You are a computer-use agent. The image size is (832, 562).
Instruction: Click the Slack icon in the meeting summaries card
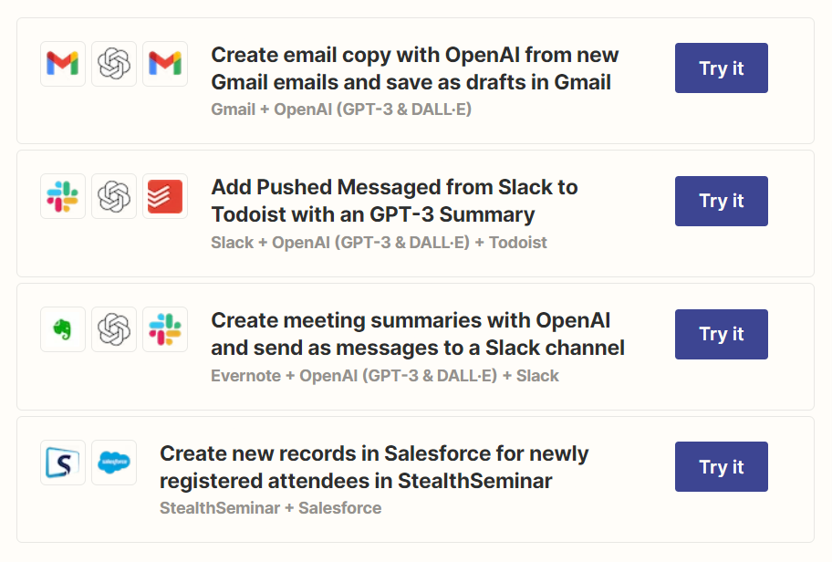[165, 329]
